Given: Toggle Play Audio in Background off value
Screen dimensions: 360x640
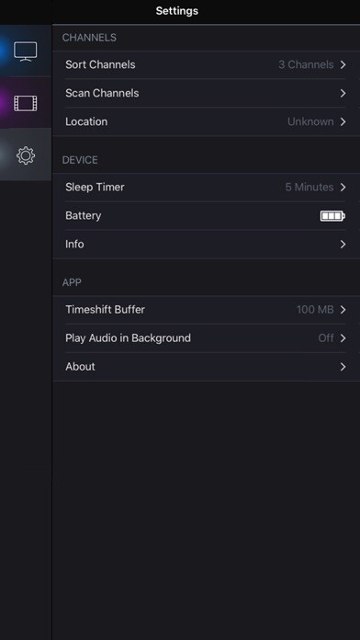Looking at the screenshot, I should (x=326, y=338).
